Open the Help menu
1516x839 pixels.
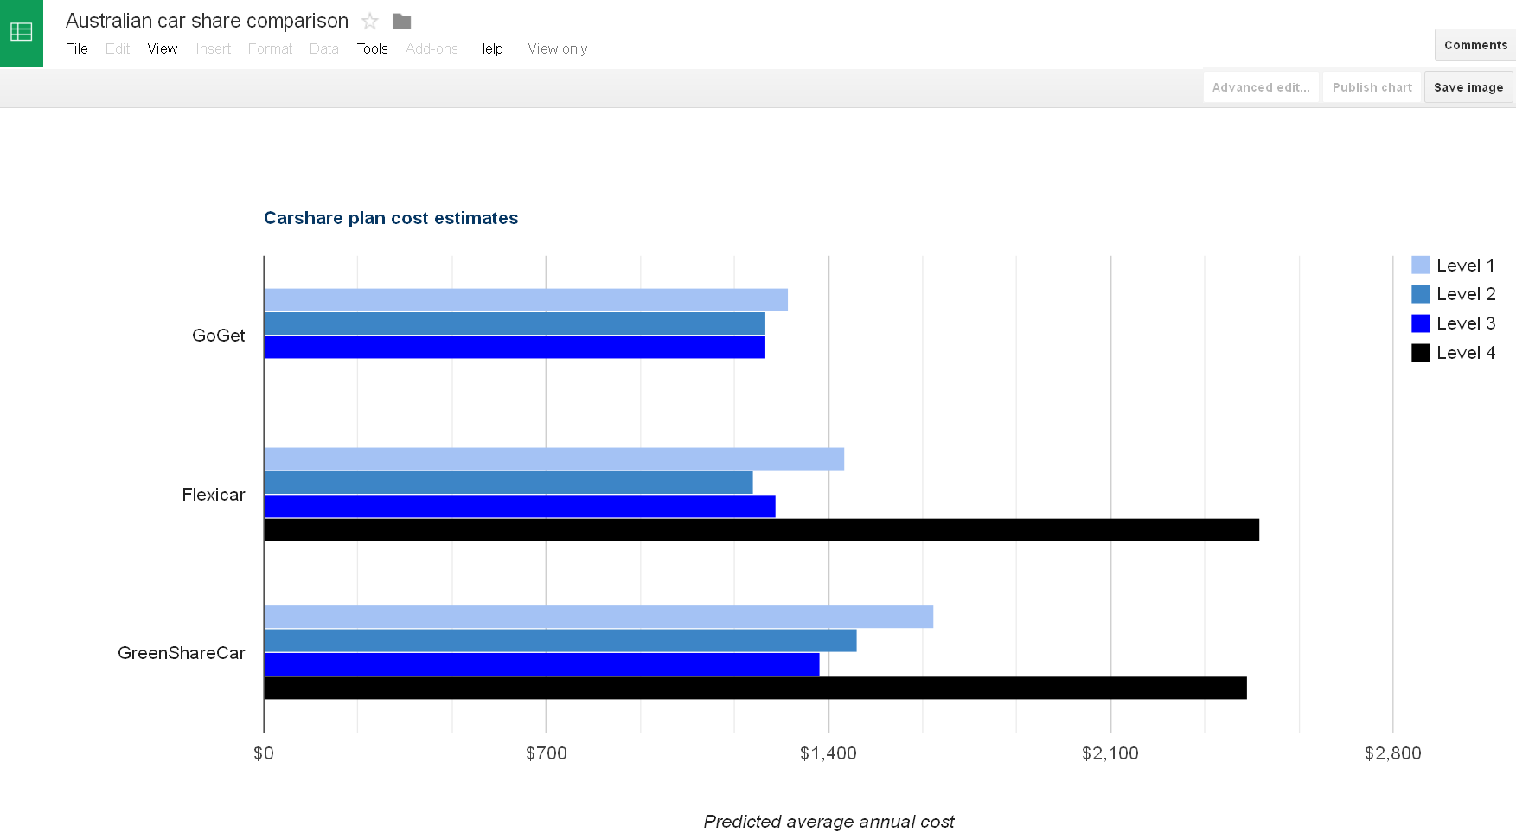(x=489, y=48)
